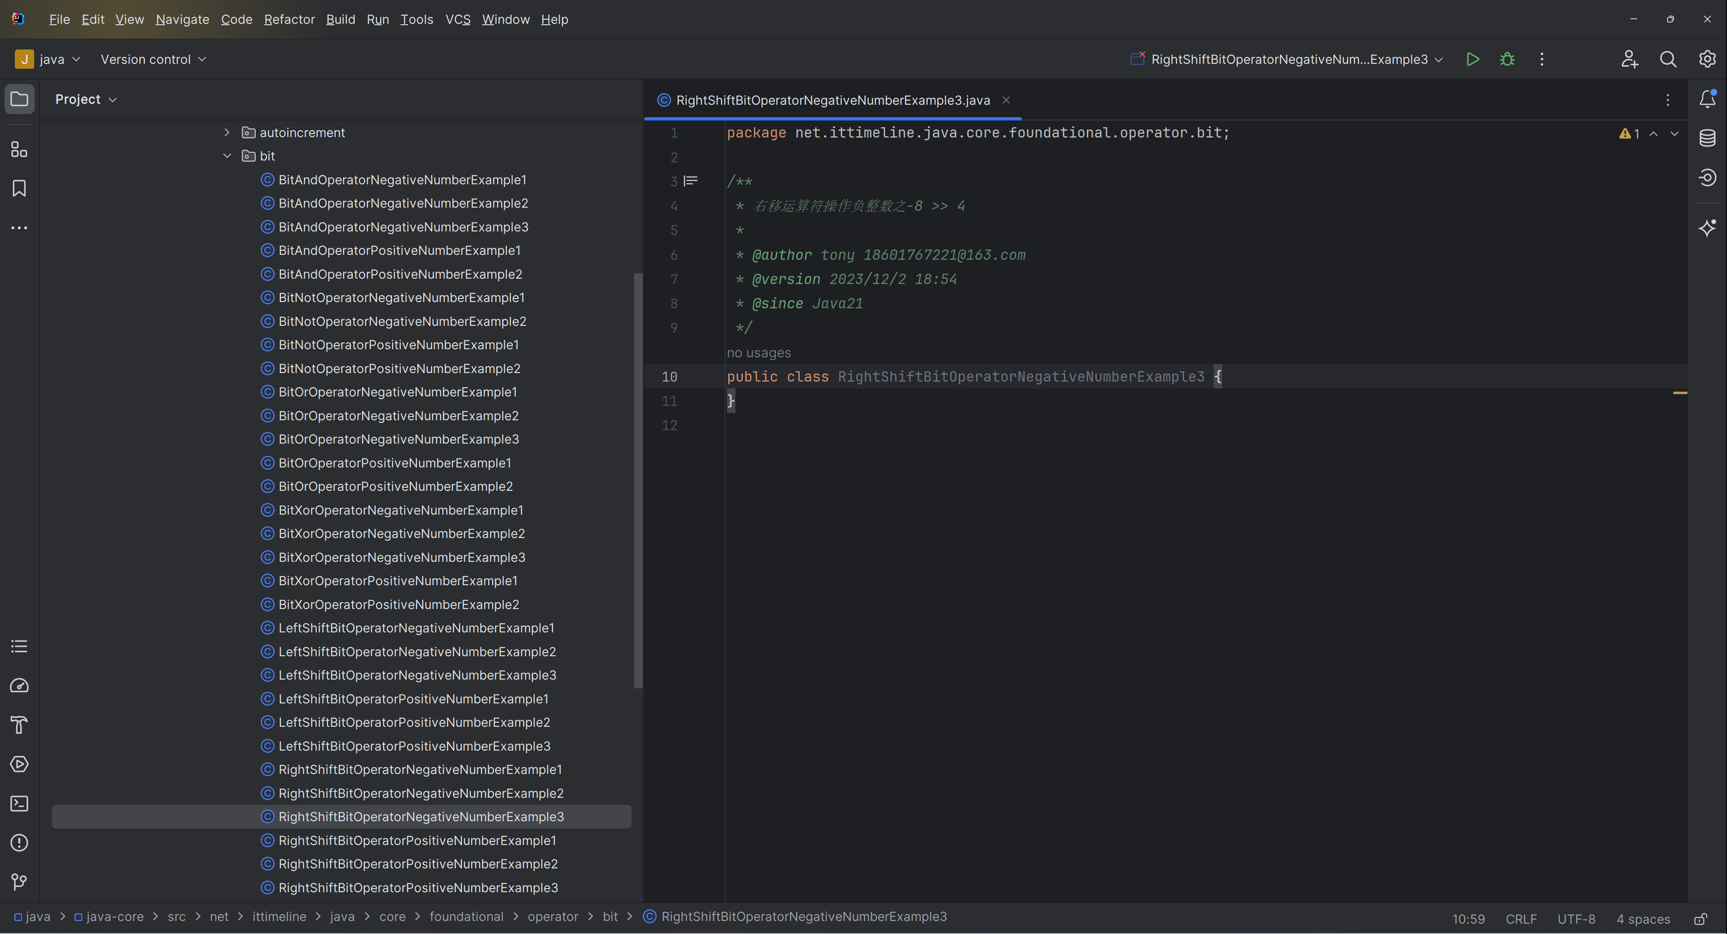Toggle read-only lock in status bar

coord(1700,919)
